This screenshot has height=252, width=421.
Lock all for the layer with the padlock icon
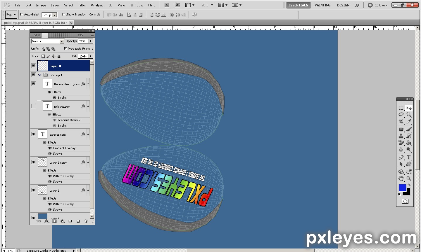click(x=59, y=56)
